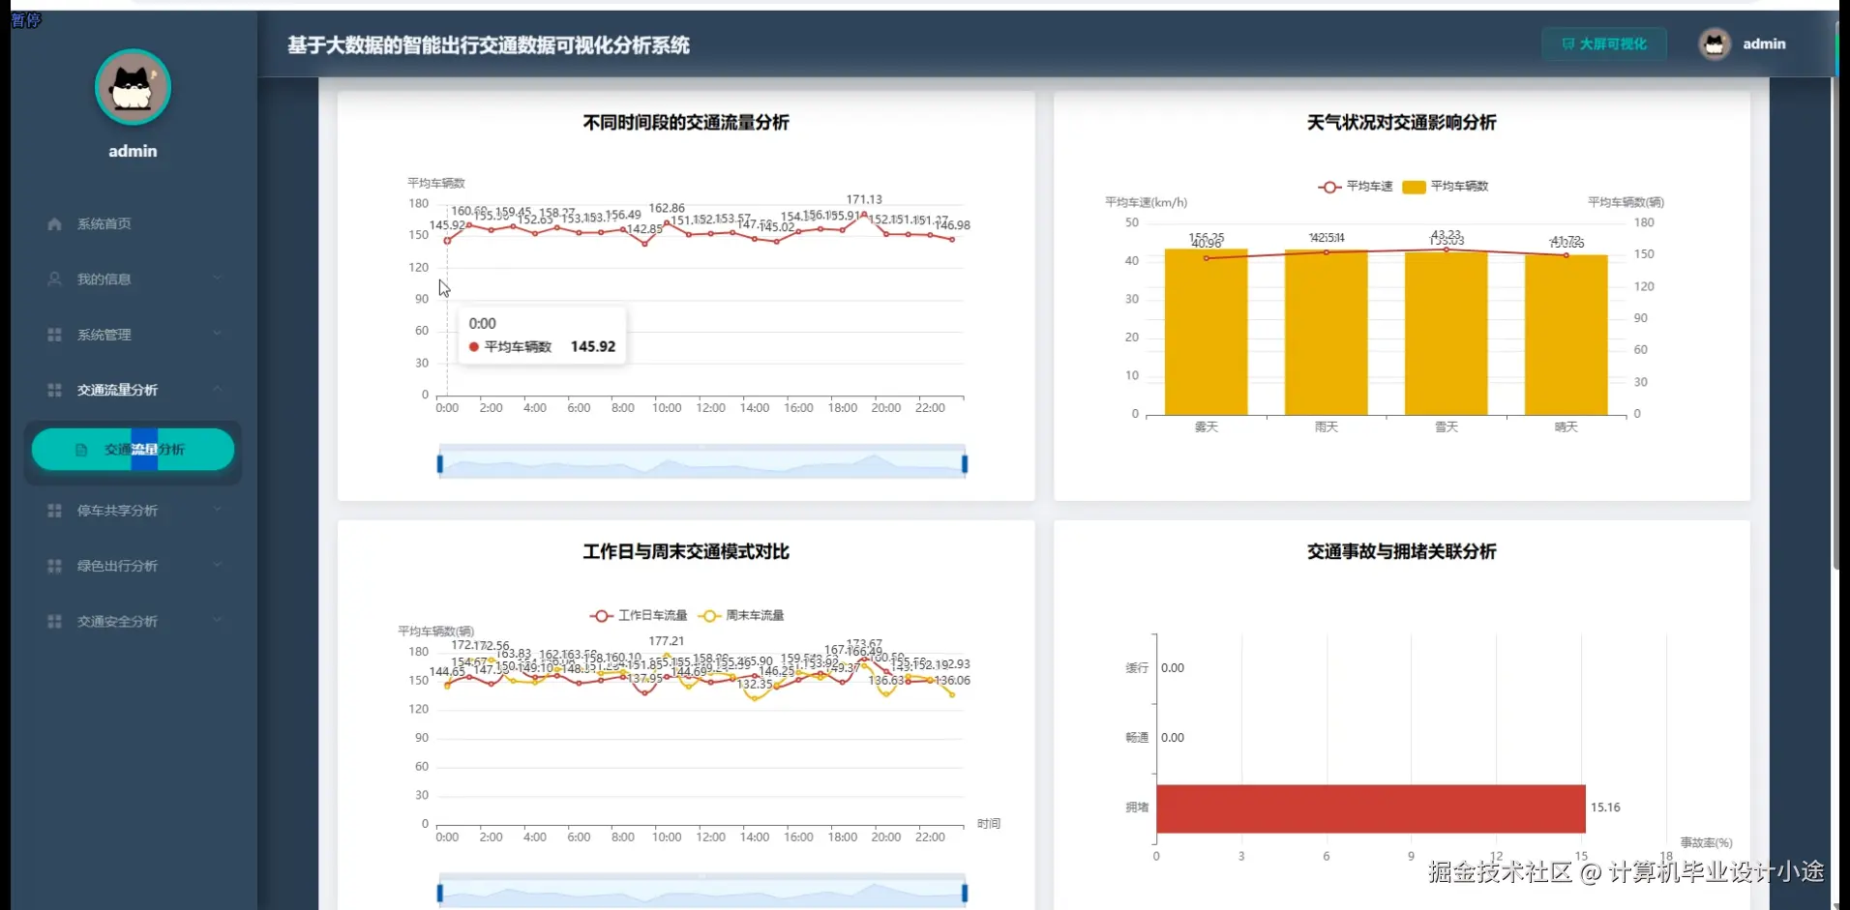Select the 停车共享分析 sidebar icon

[x=53, y=510]
